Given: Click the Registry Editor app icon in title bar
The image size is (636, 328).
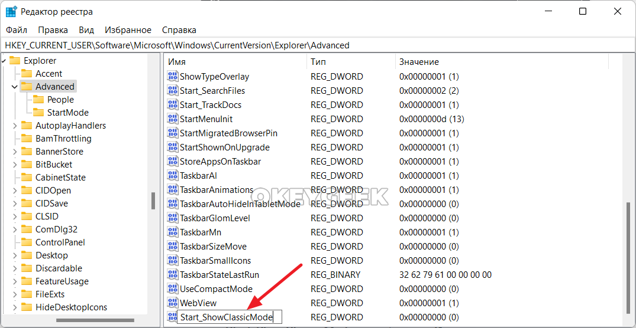Looking at the screenshot, I should point(11,12).
